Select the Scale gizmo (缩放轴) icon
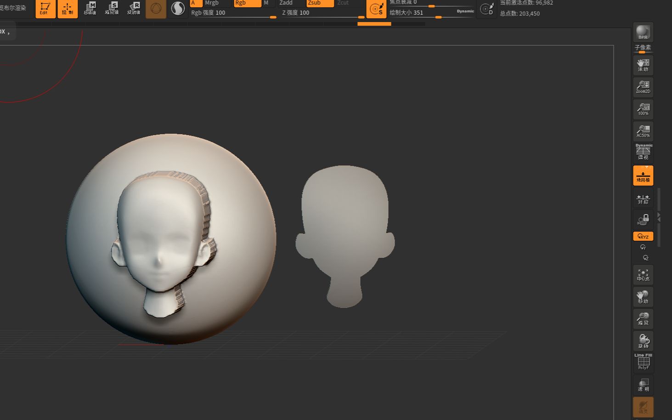672x420 pixels. coord(113,9)
